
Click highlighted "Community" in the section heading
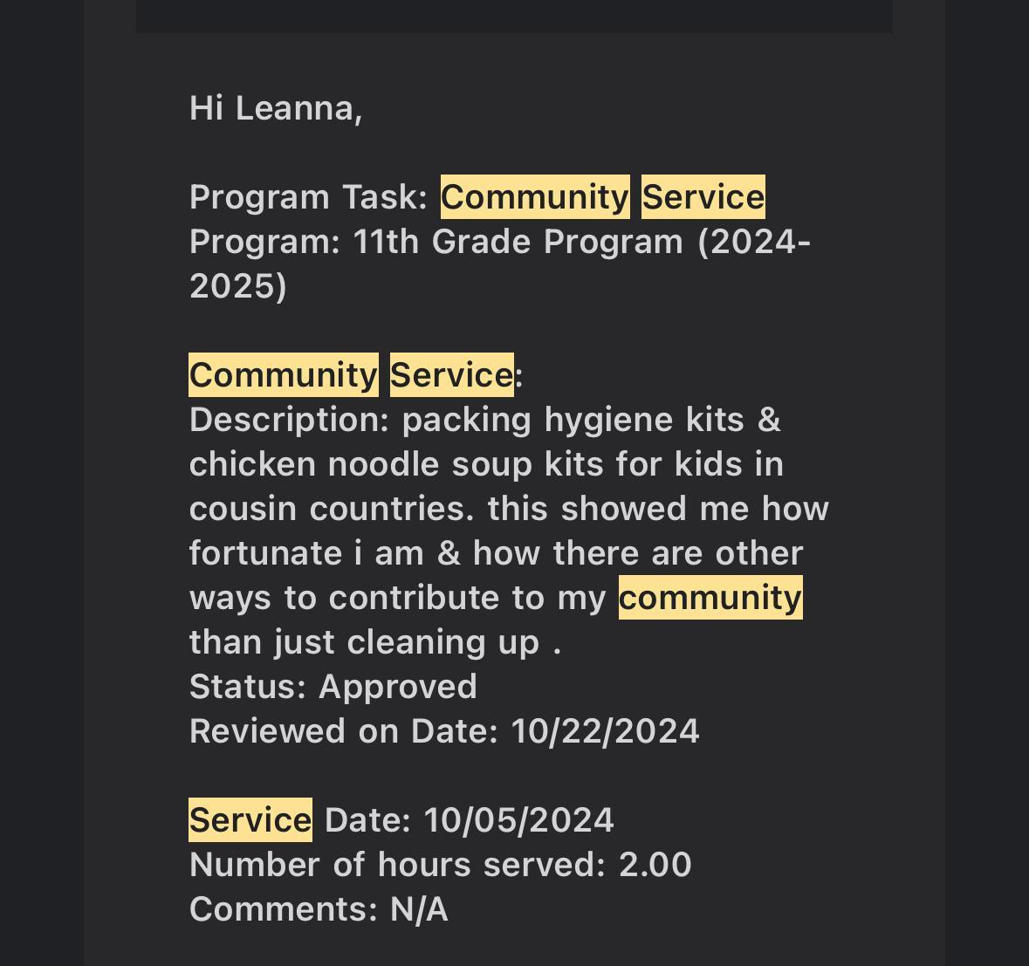pyautogui.click(x=284, y=375)
